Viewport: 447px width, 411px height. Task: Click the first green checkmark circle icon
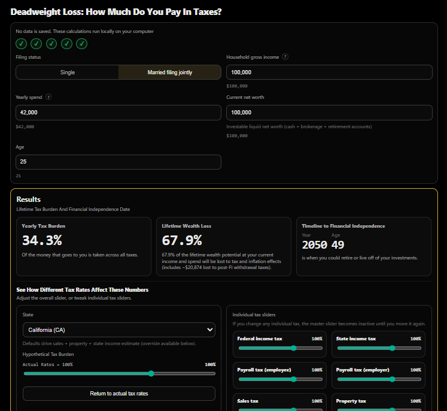(21, 44)
